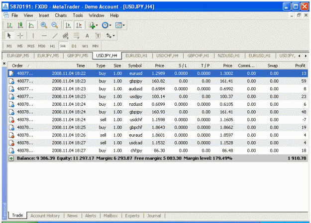The image size is (311, 223).
Task: Open the chart templates dropdown
Action: pos(120,25)
